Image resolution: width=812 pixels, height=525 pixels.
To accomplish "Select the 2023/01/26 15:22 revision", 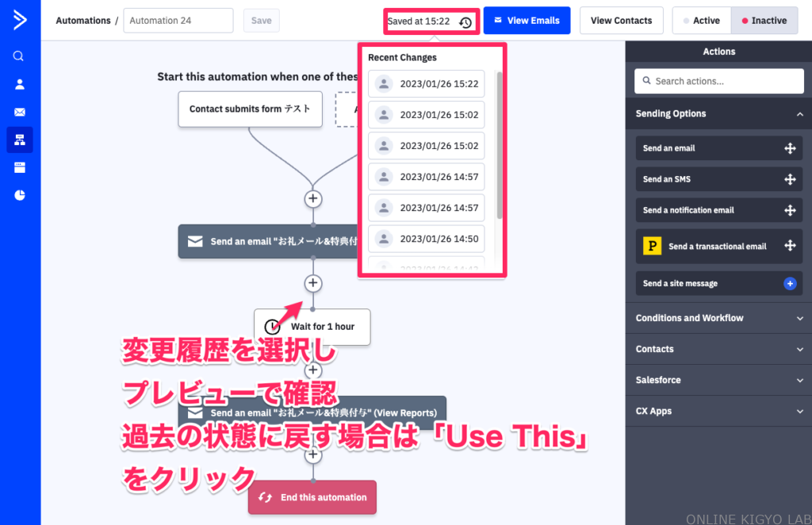I will point(427,84).
